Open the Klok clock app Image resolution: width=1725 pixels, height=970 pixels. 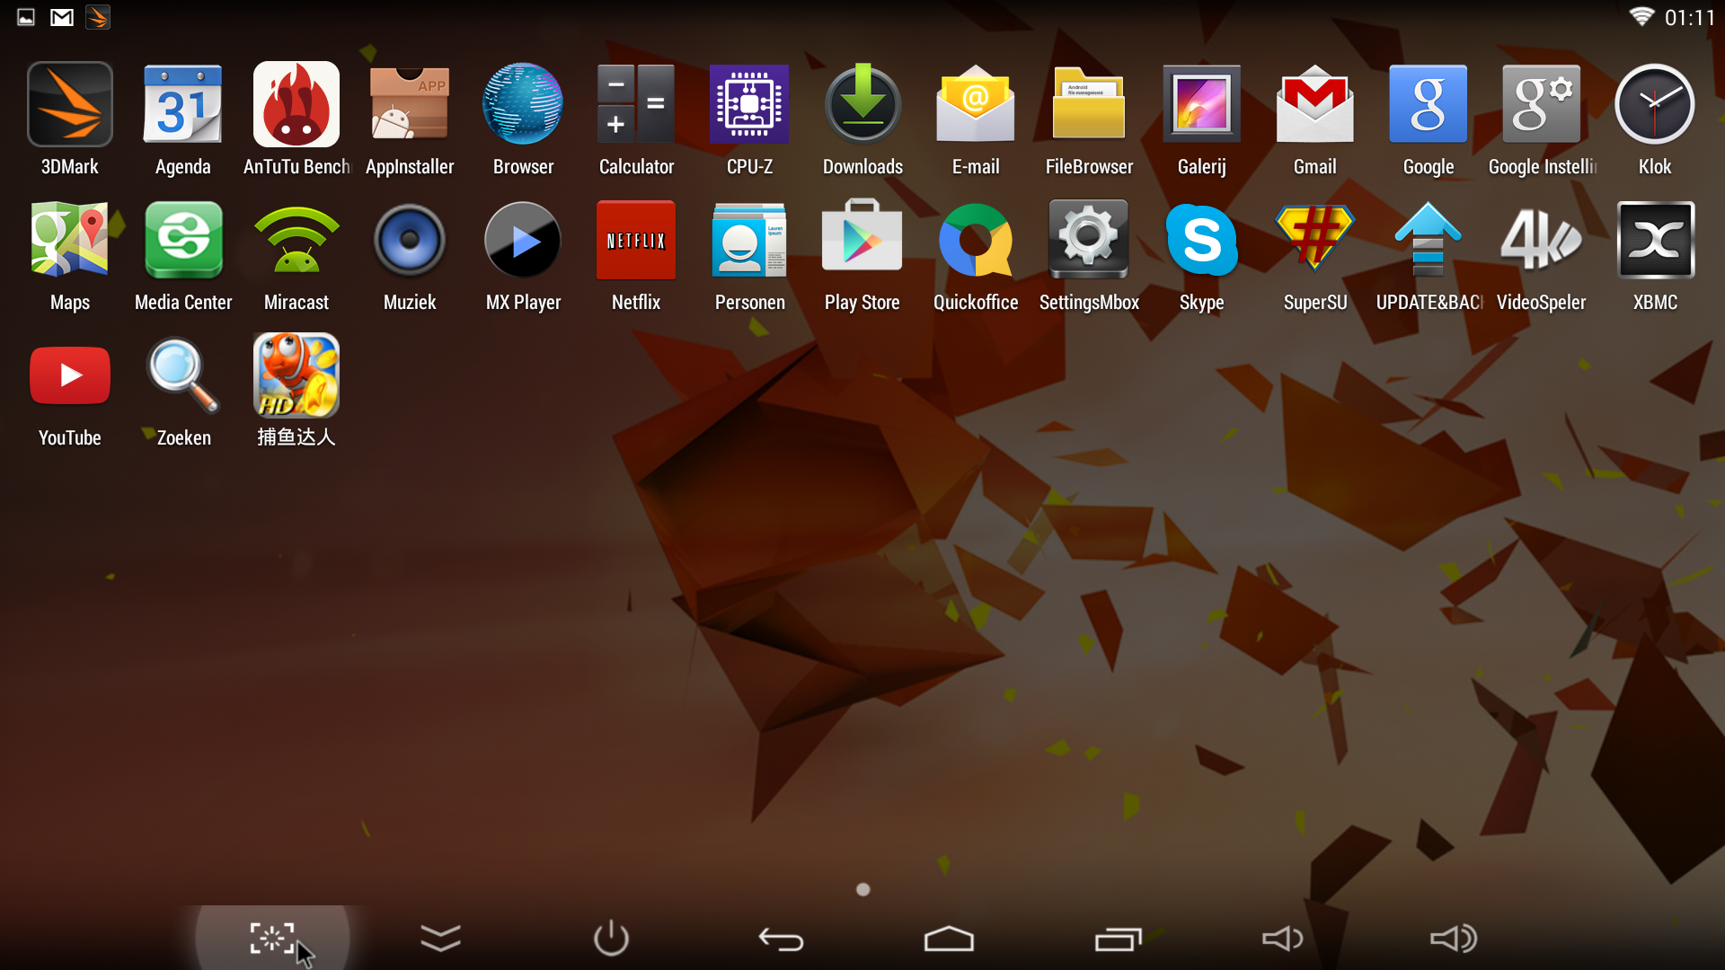[1655, 104]
